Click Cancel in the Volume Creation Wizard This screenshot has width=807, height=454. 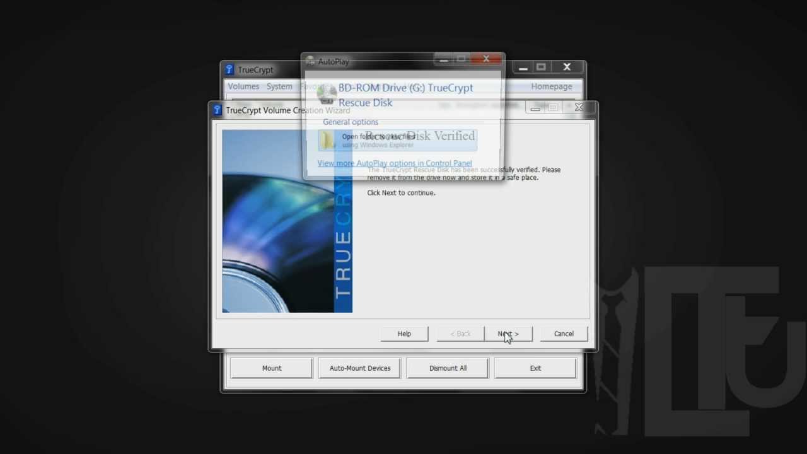pyautogui.click(x=564, y=334)
